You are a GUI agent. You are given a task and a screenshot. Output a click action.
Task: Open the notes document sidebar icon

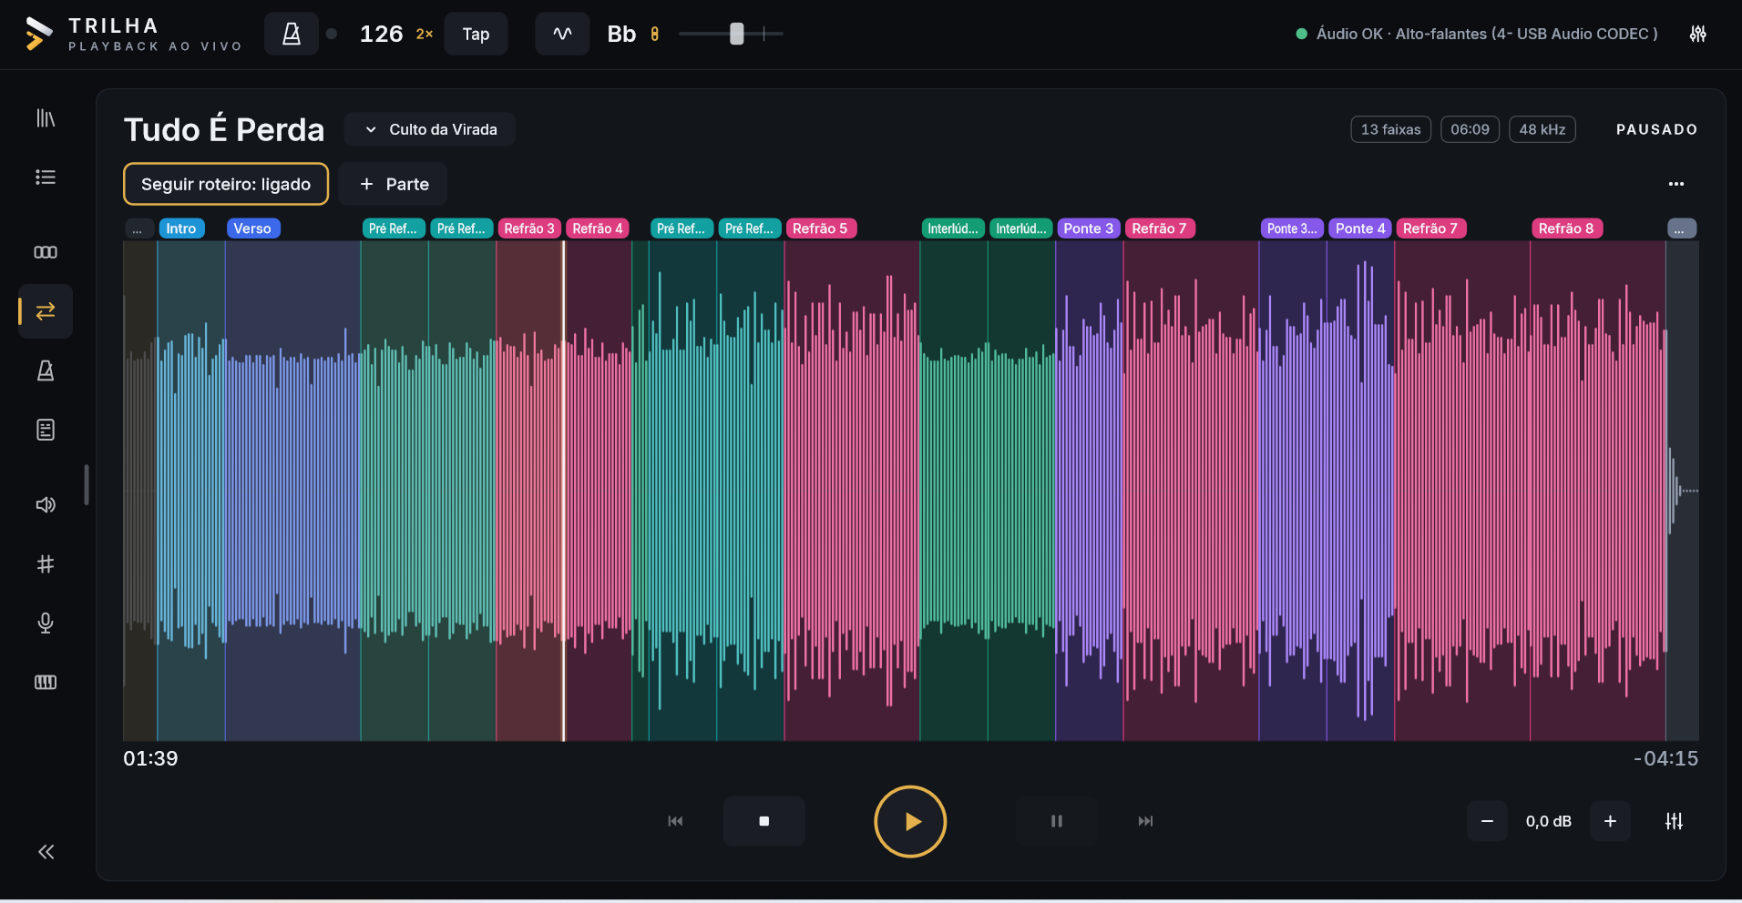[x=46, y=430]
